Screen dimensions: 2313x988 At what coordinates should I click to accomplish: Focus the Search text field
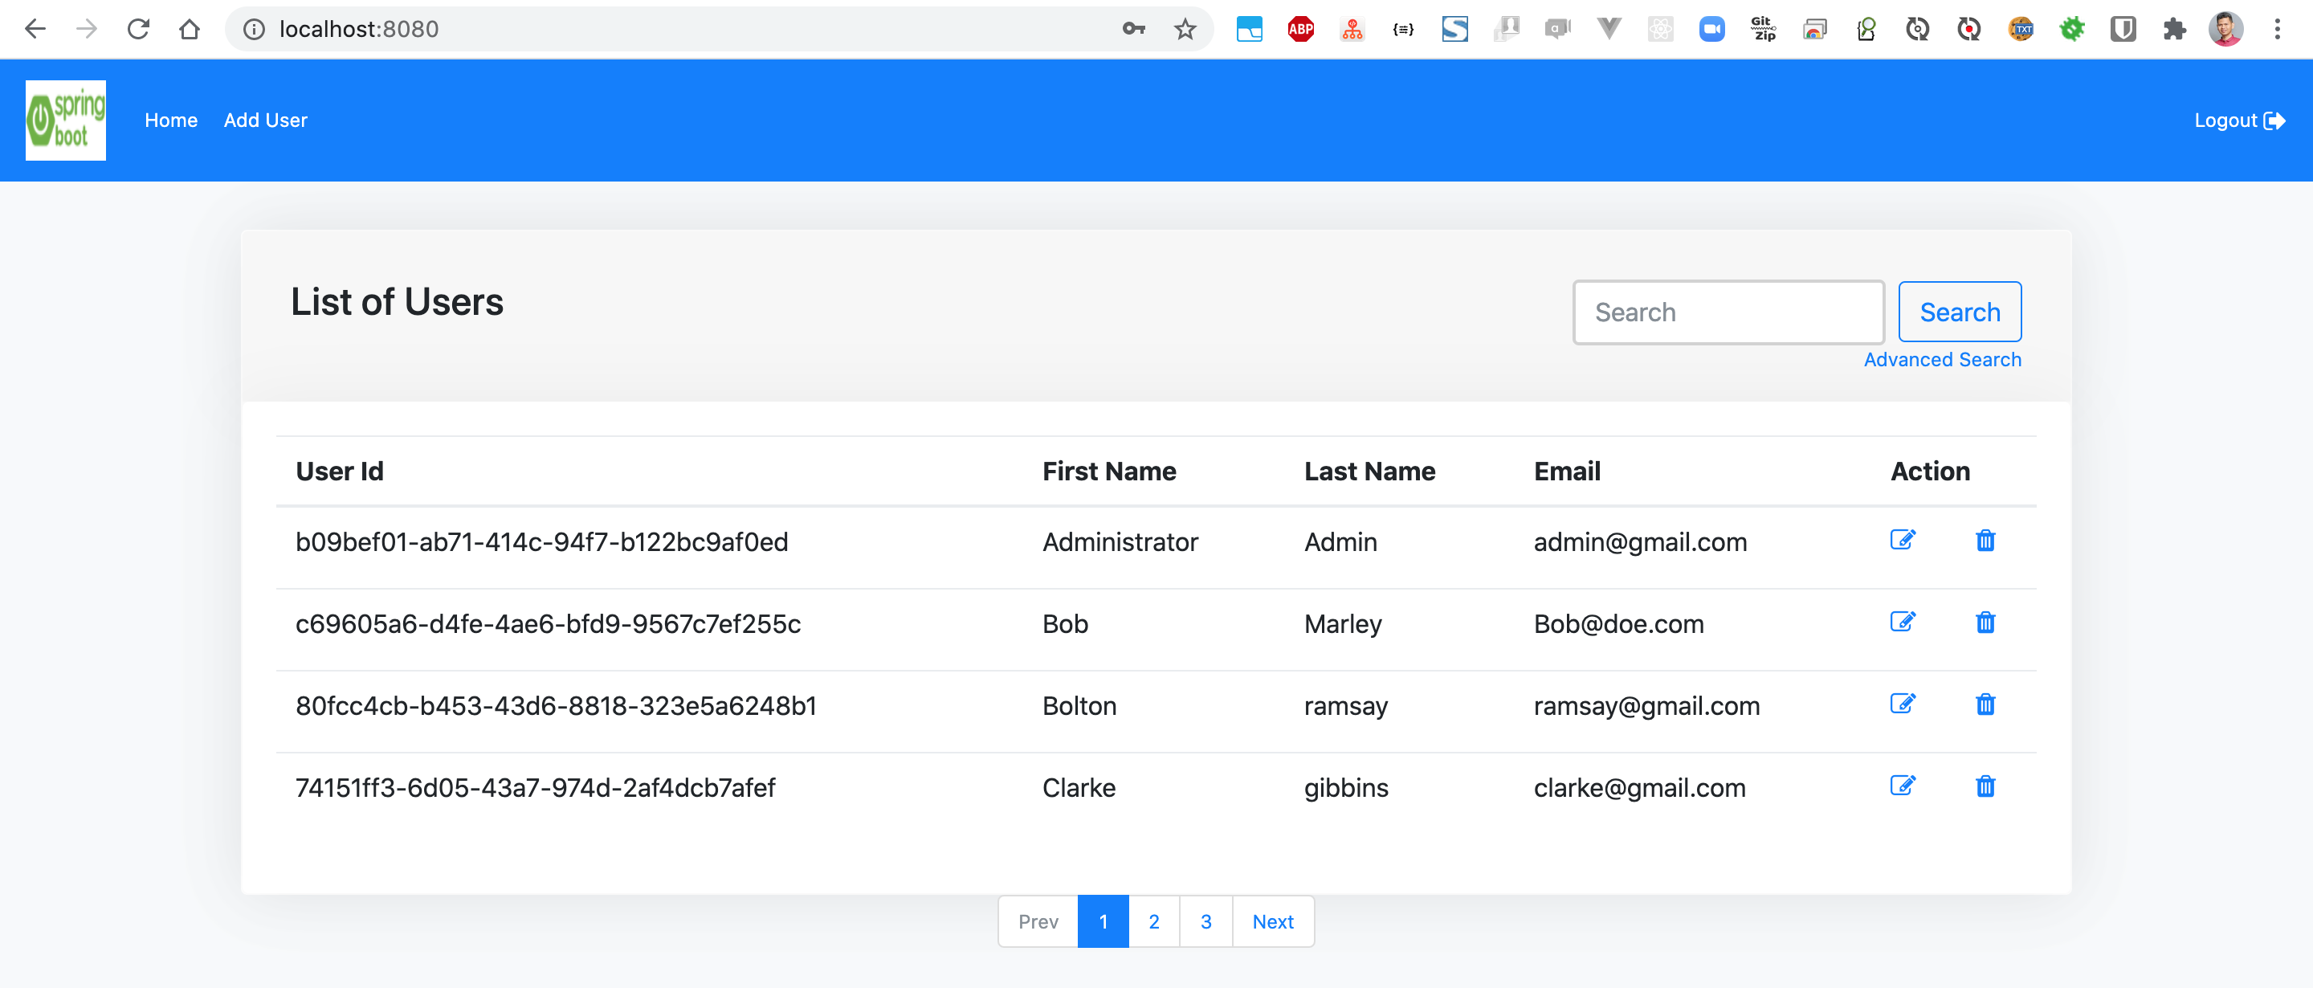tap(1728, 312)
